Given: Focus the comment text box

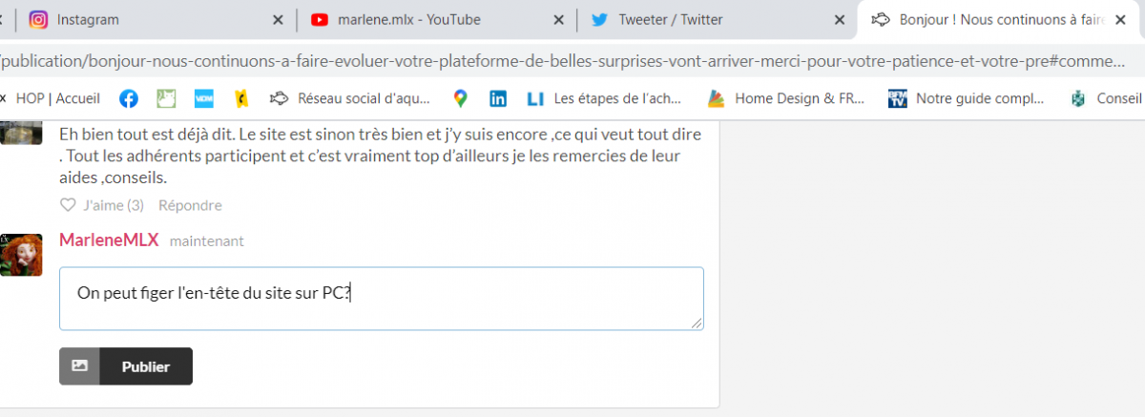Looking at the screenshot, I should [x=382, y=299].
